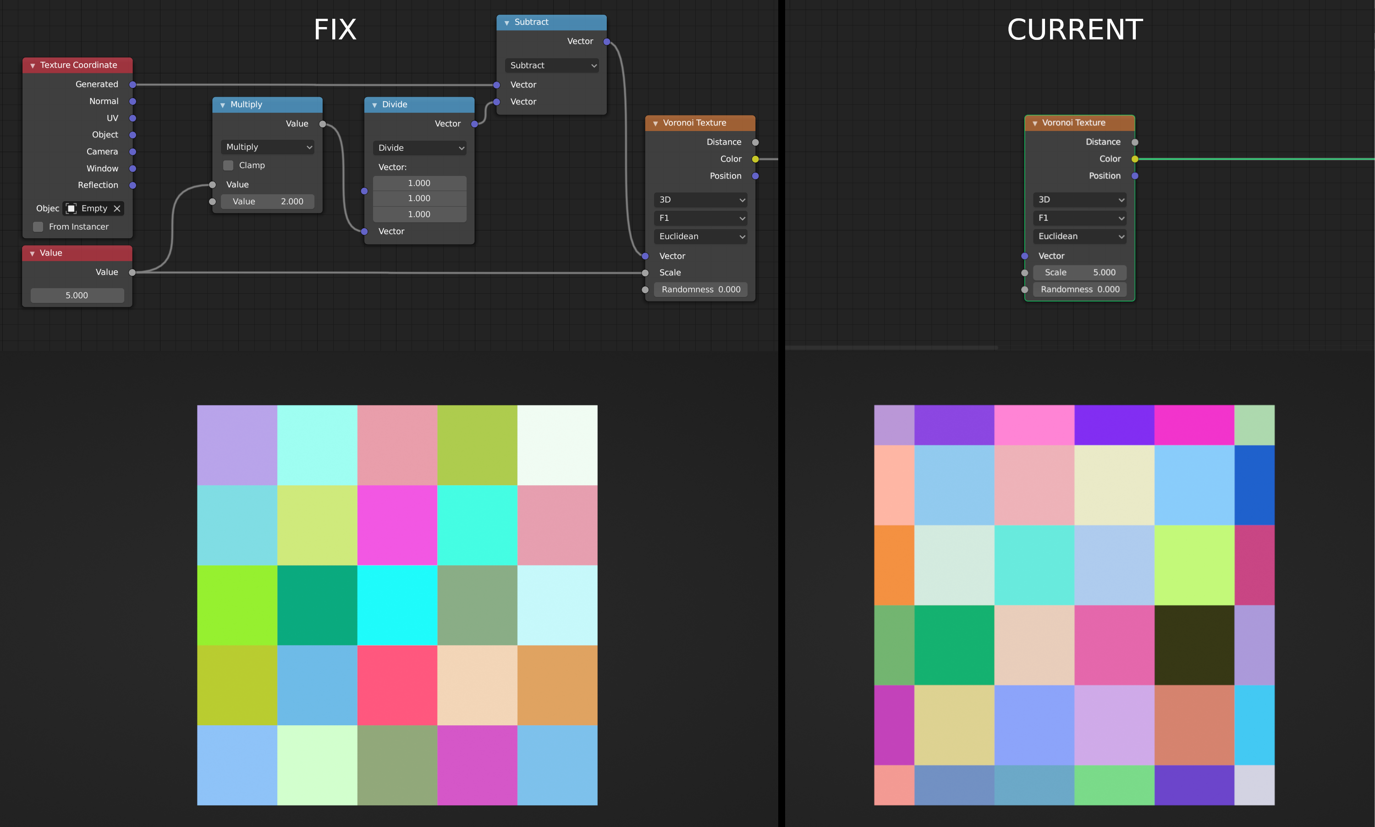
Task: Open the Divide operation dropdown
Action: click(x=420, y=148)
